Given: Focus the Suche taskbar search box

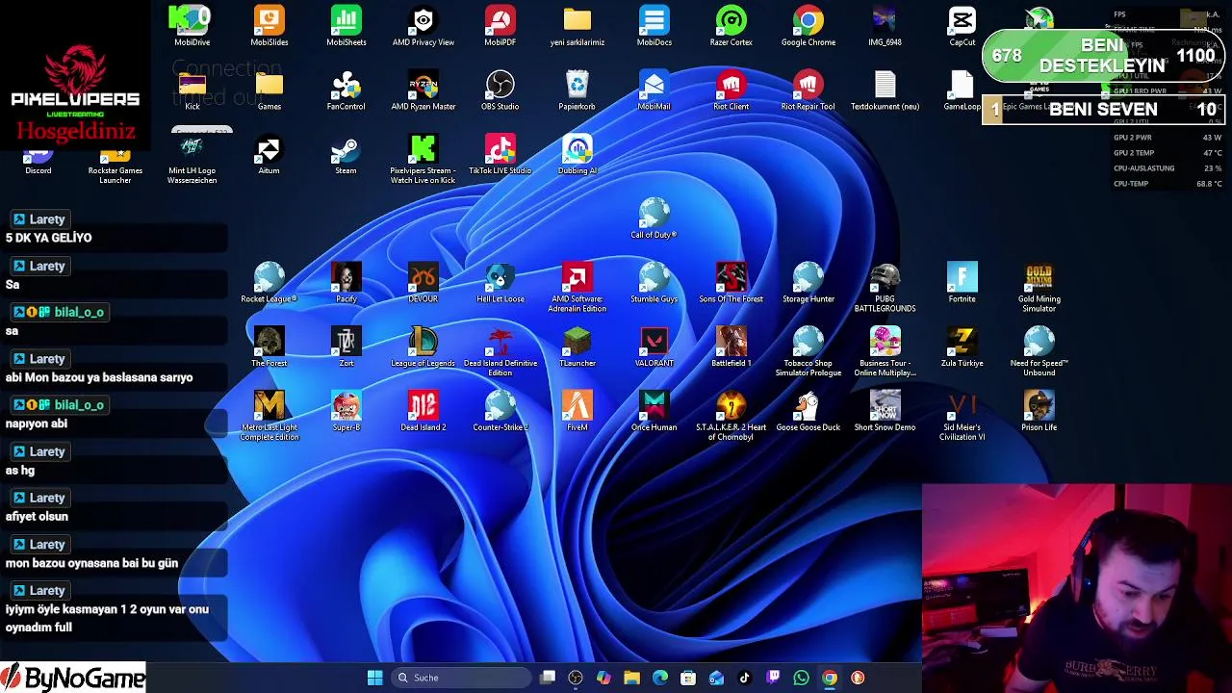Looking at the screenshot, I should pyautogui.click(x=462, y=678).
